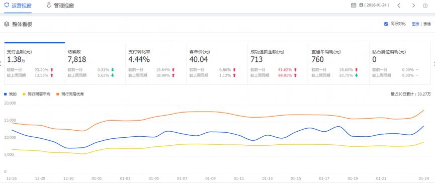
Task: Switch view to 图表
Action: (415, 24)
